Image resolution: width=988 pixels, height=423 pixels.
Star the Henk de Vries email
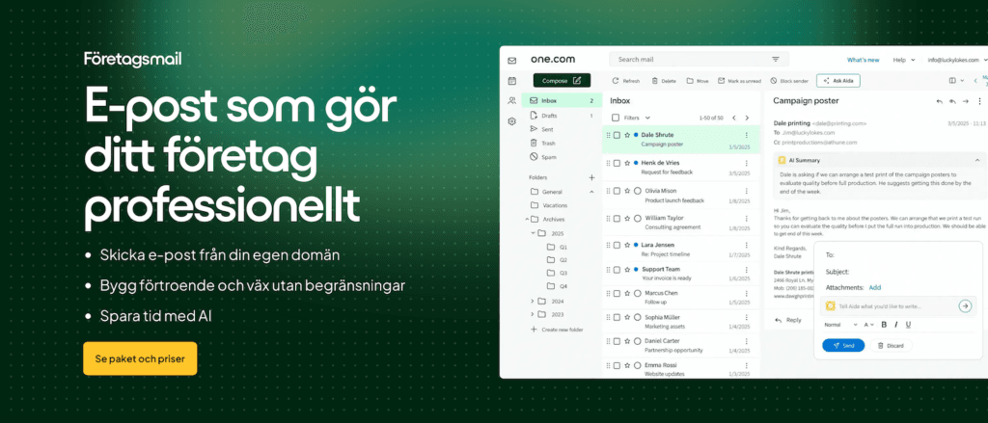click(x=627, y=163)
